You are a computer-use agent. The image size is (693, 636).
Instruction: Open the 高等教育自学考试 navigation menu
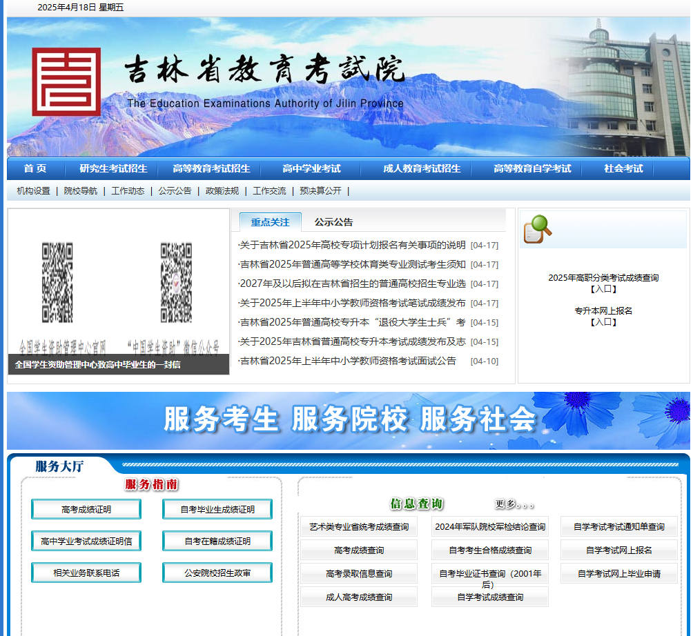click(531, 168)
